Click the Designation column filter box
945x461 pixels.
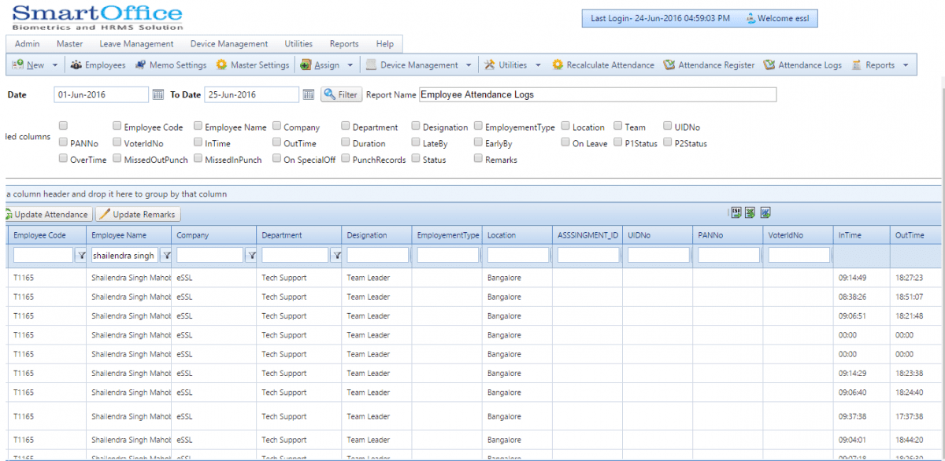pos(377,255)
